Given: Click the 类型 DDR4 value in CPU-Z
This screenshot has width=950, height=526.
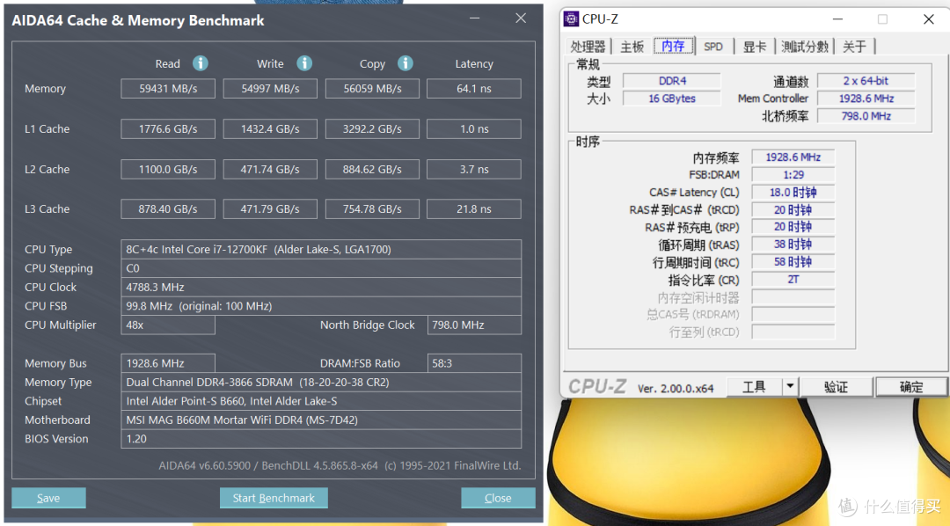Looking at the screenshot, I should point(672,81).
